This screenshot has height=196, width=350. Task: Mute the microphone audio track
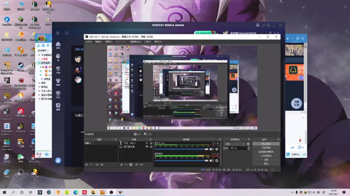211,149
